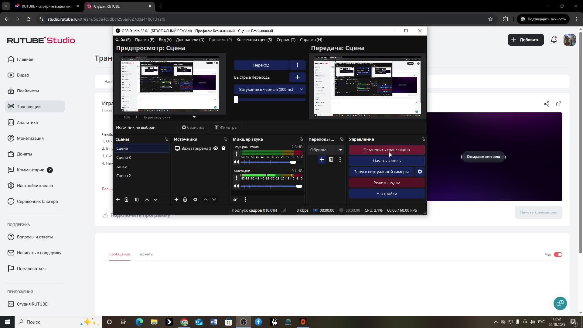Open OBS Настройки button
Screen dimensions: 583x328
(x=386, y=193)
